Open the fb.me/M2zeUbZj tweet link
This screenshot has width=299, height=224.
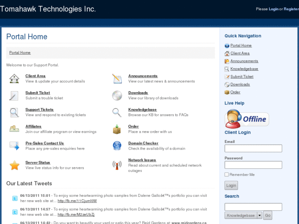76,215
